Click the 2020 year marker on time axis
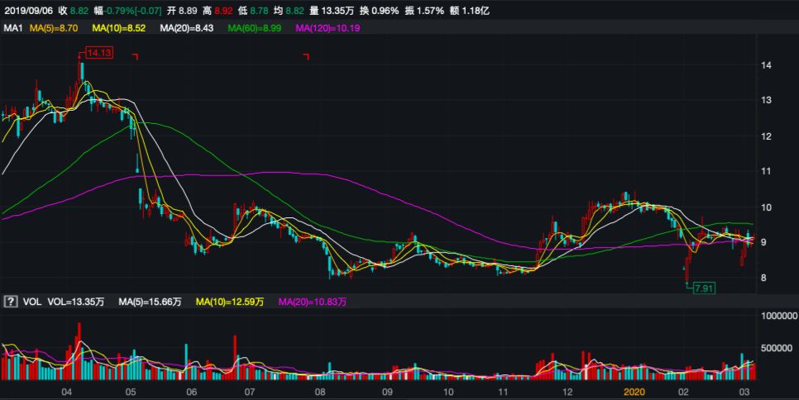 [633, 391]
